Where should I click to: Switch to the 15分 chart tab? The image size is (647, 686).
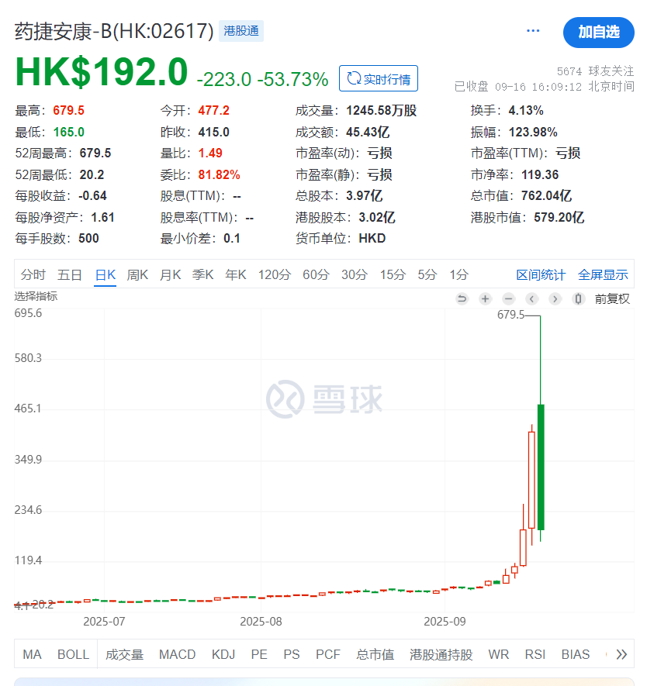(393, 274)
